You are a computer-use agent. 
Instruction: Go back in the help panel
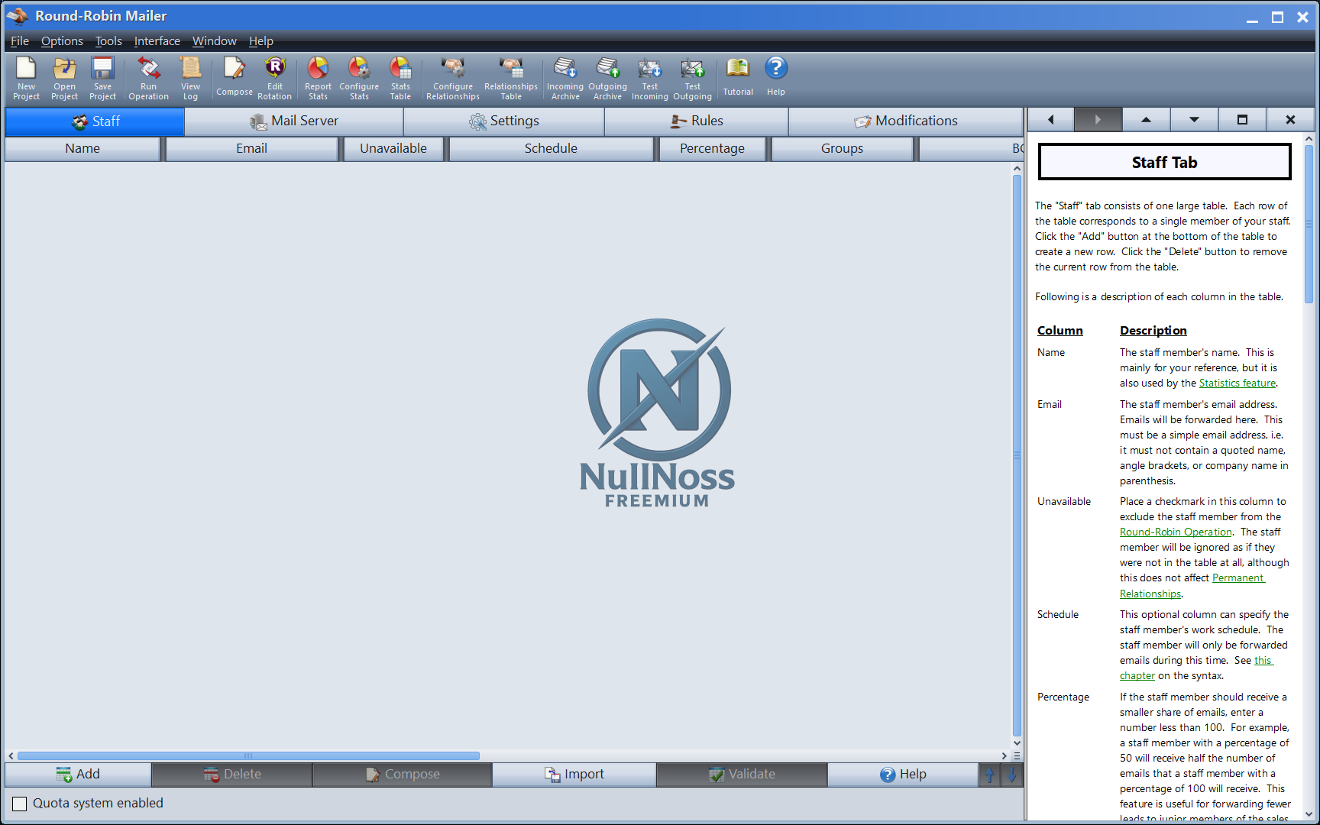click(x=1050, y=120)
